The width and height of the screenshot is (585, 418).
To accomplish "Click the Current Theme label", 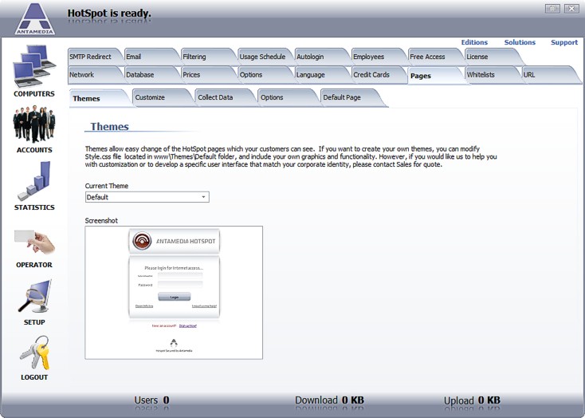I will coord(107,186).
